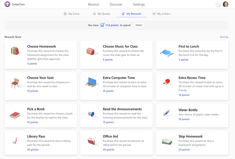Switch to the My Quests tab
Screen dimensions: 235x159
(102, 14)
